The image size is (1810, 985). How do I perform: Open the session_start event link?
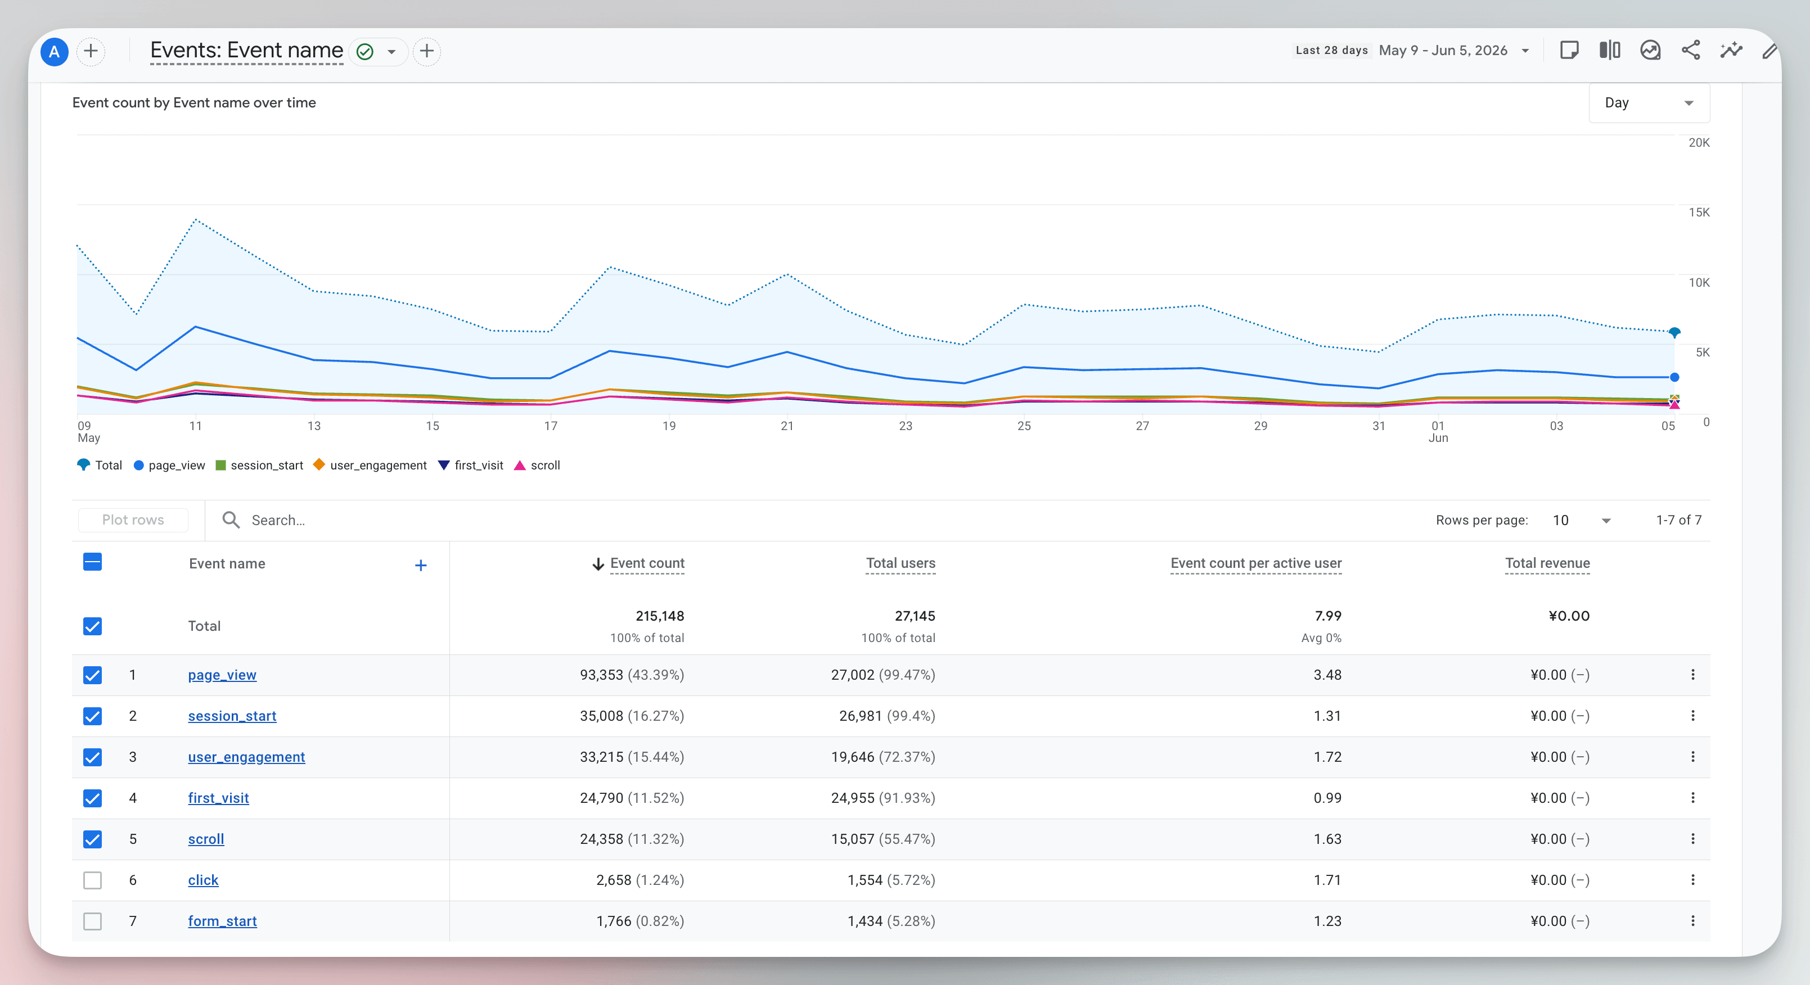[232, 716]
